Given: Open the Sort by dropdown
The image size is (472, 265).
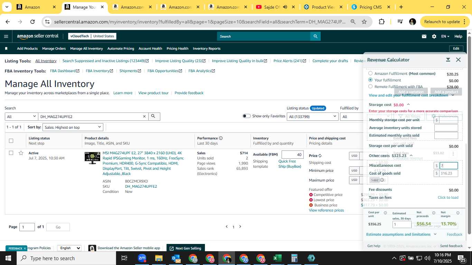Looking at the screenshot, I should click(73, 127).
